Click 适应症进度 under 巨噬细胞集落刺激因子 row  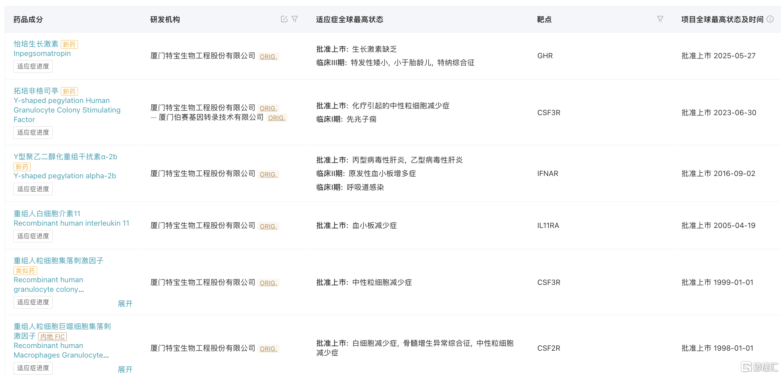click(33, 368)
